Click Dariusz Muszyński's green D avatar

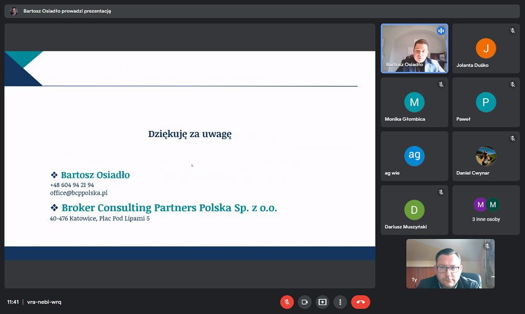click(414, 210)
